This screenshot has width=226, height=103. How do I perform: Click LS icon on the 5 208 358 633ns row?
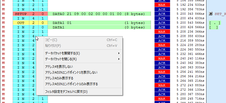3,36
